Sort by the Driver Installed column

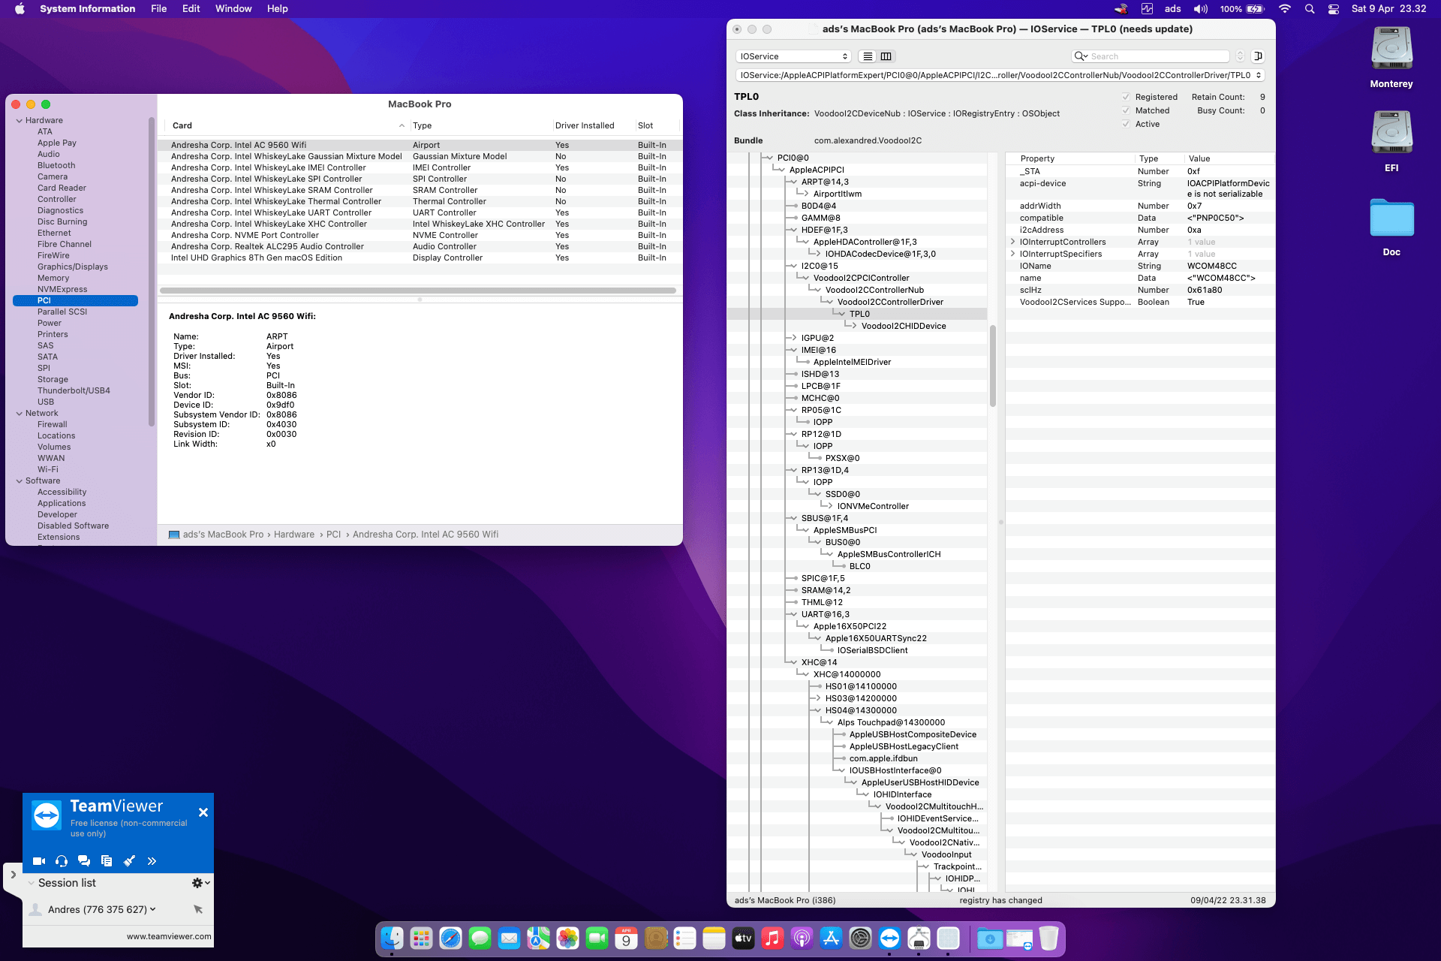pos(594,125)
